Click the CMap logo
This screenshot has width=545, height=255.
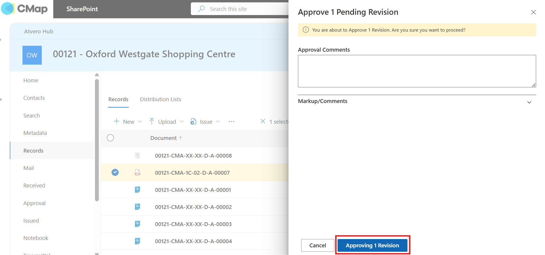pos(24,9)
